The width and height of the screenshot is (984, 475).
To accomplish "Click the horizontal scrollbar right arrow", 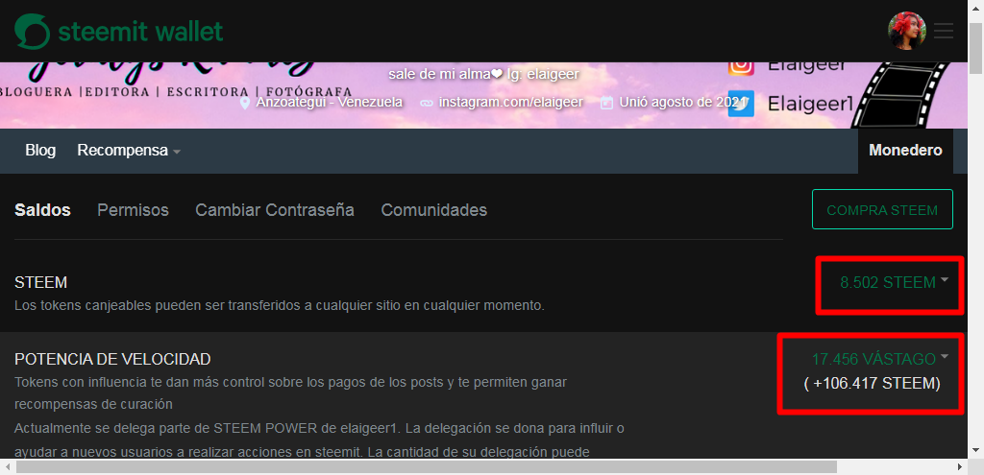I will (961, 467).
